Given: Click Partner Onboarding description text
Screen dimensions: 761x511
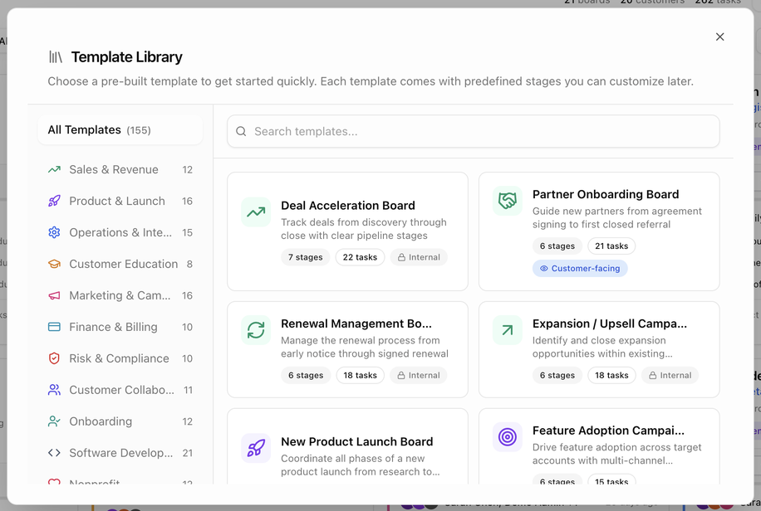Looking at the screenshot, I should point(616,217).
